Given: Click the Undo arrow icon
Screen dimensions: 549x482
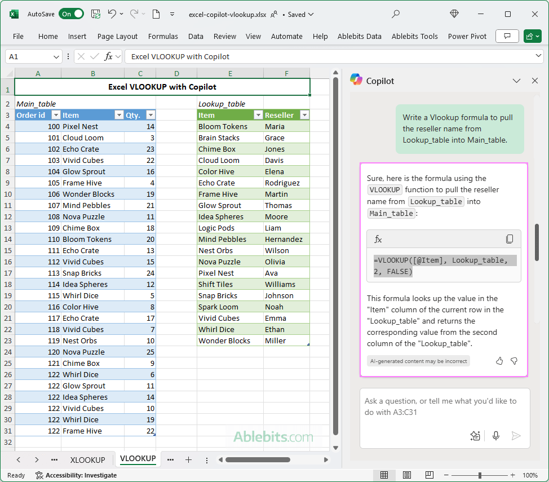Looking at the screenshot, I should coord(112,14).
